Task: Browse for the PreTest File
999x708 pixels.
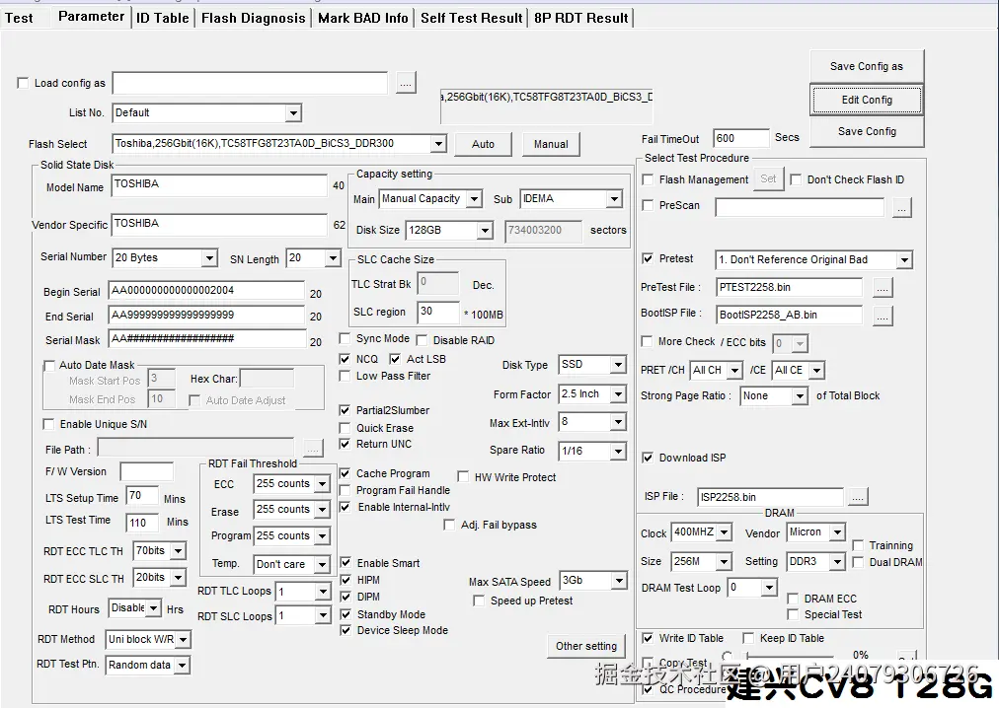Action: [x=883, y=288]
